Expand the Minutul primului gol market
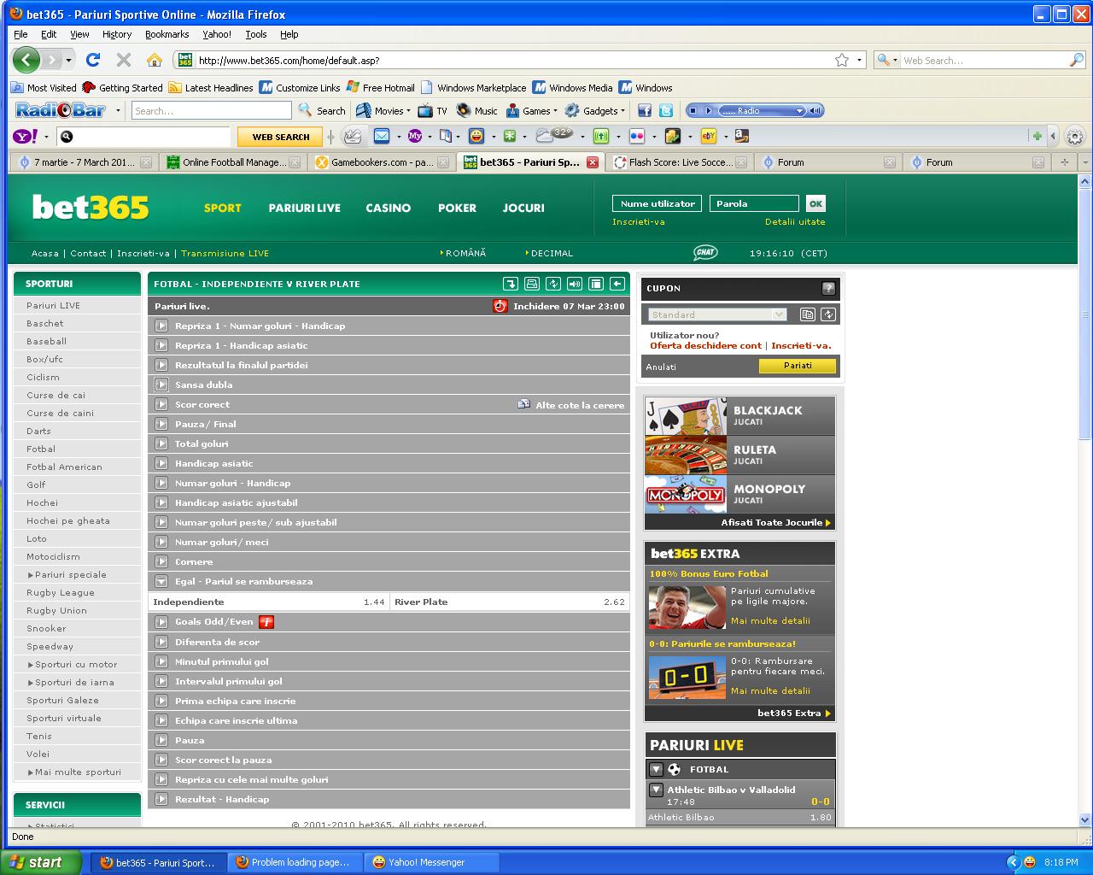The height and width of the screenshot is (875, 1093). 161,661
